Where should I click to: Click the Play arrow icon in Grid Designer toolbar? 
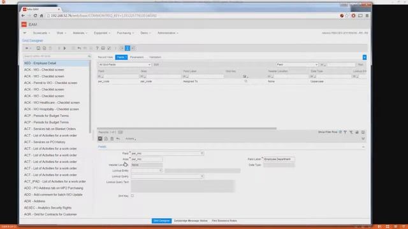65,48
